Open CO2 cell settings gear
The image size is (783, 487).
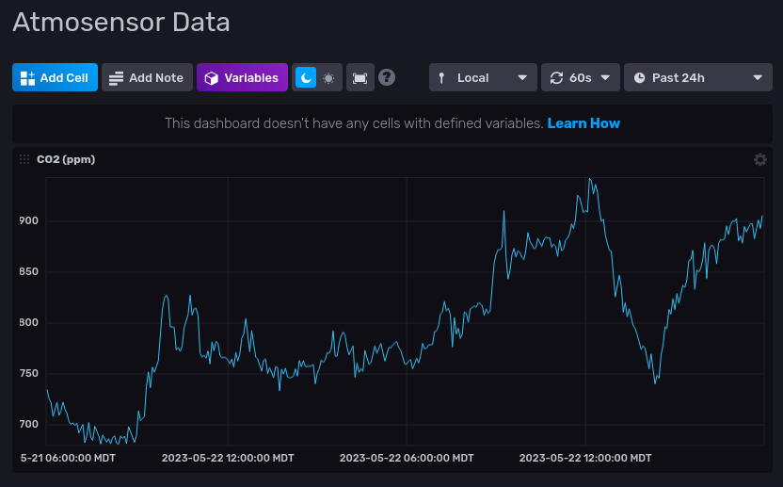tap(760, 160)
